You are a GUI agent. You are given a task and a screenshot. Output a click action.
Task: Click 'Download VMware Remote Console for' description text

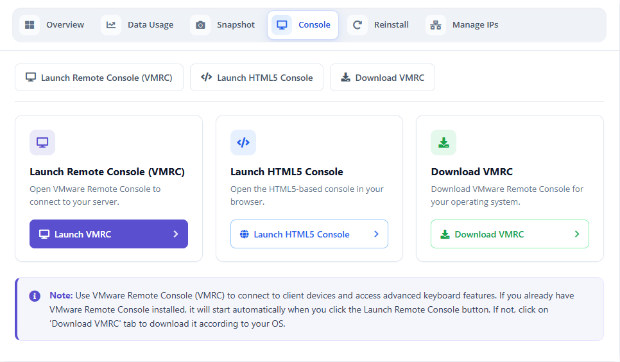tap(507, 195)
